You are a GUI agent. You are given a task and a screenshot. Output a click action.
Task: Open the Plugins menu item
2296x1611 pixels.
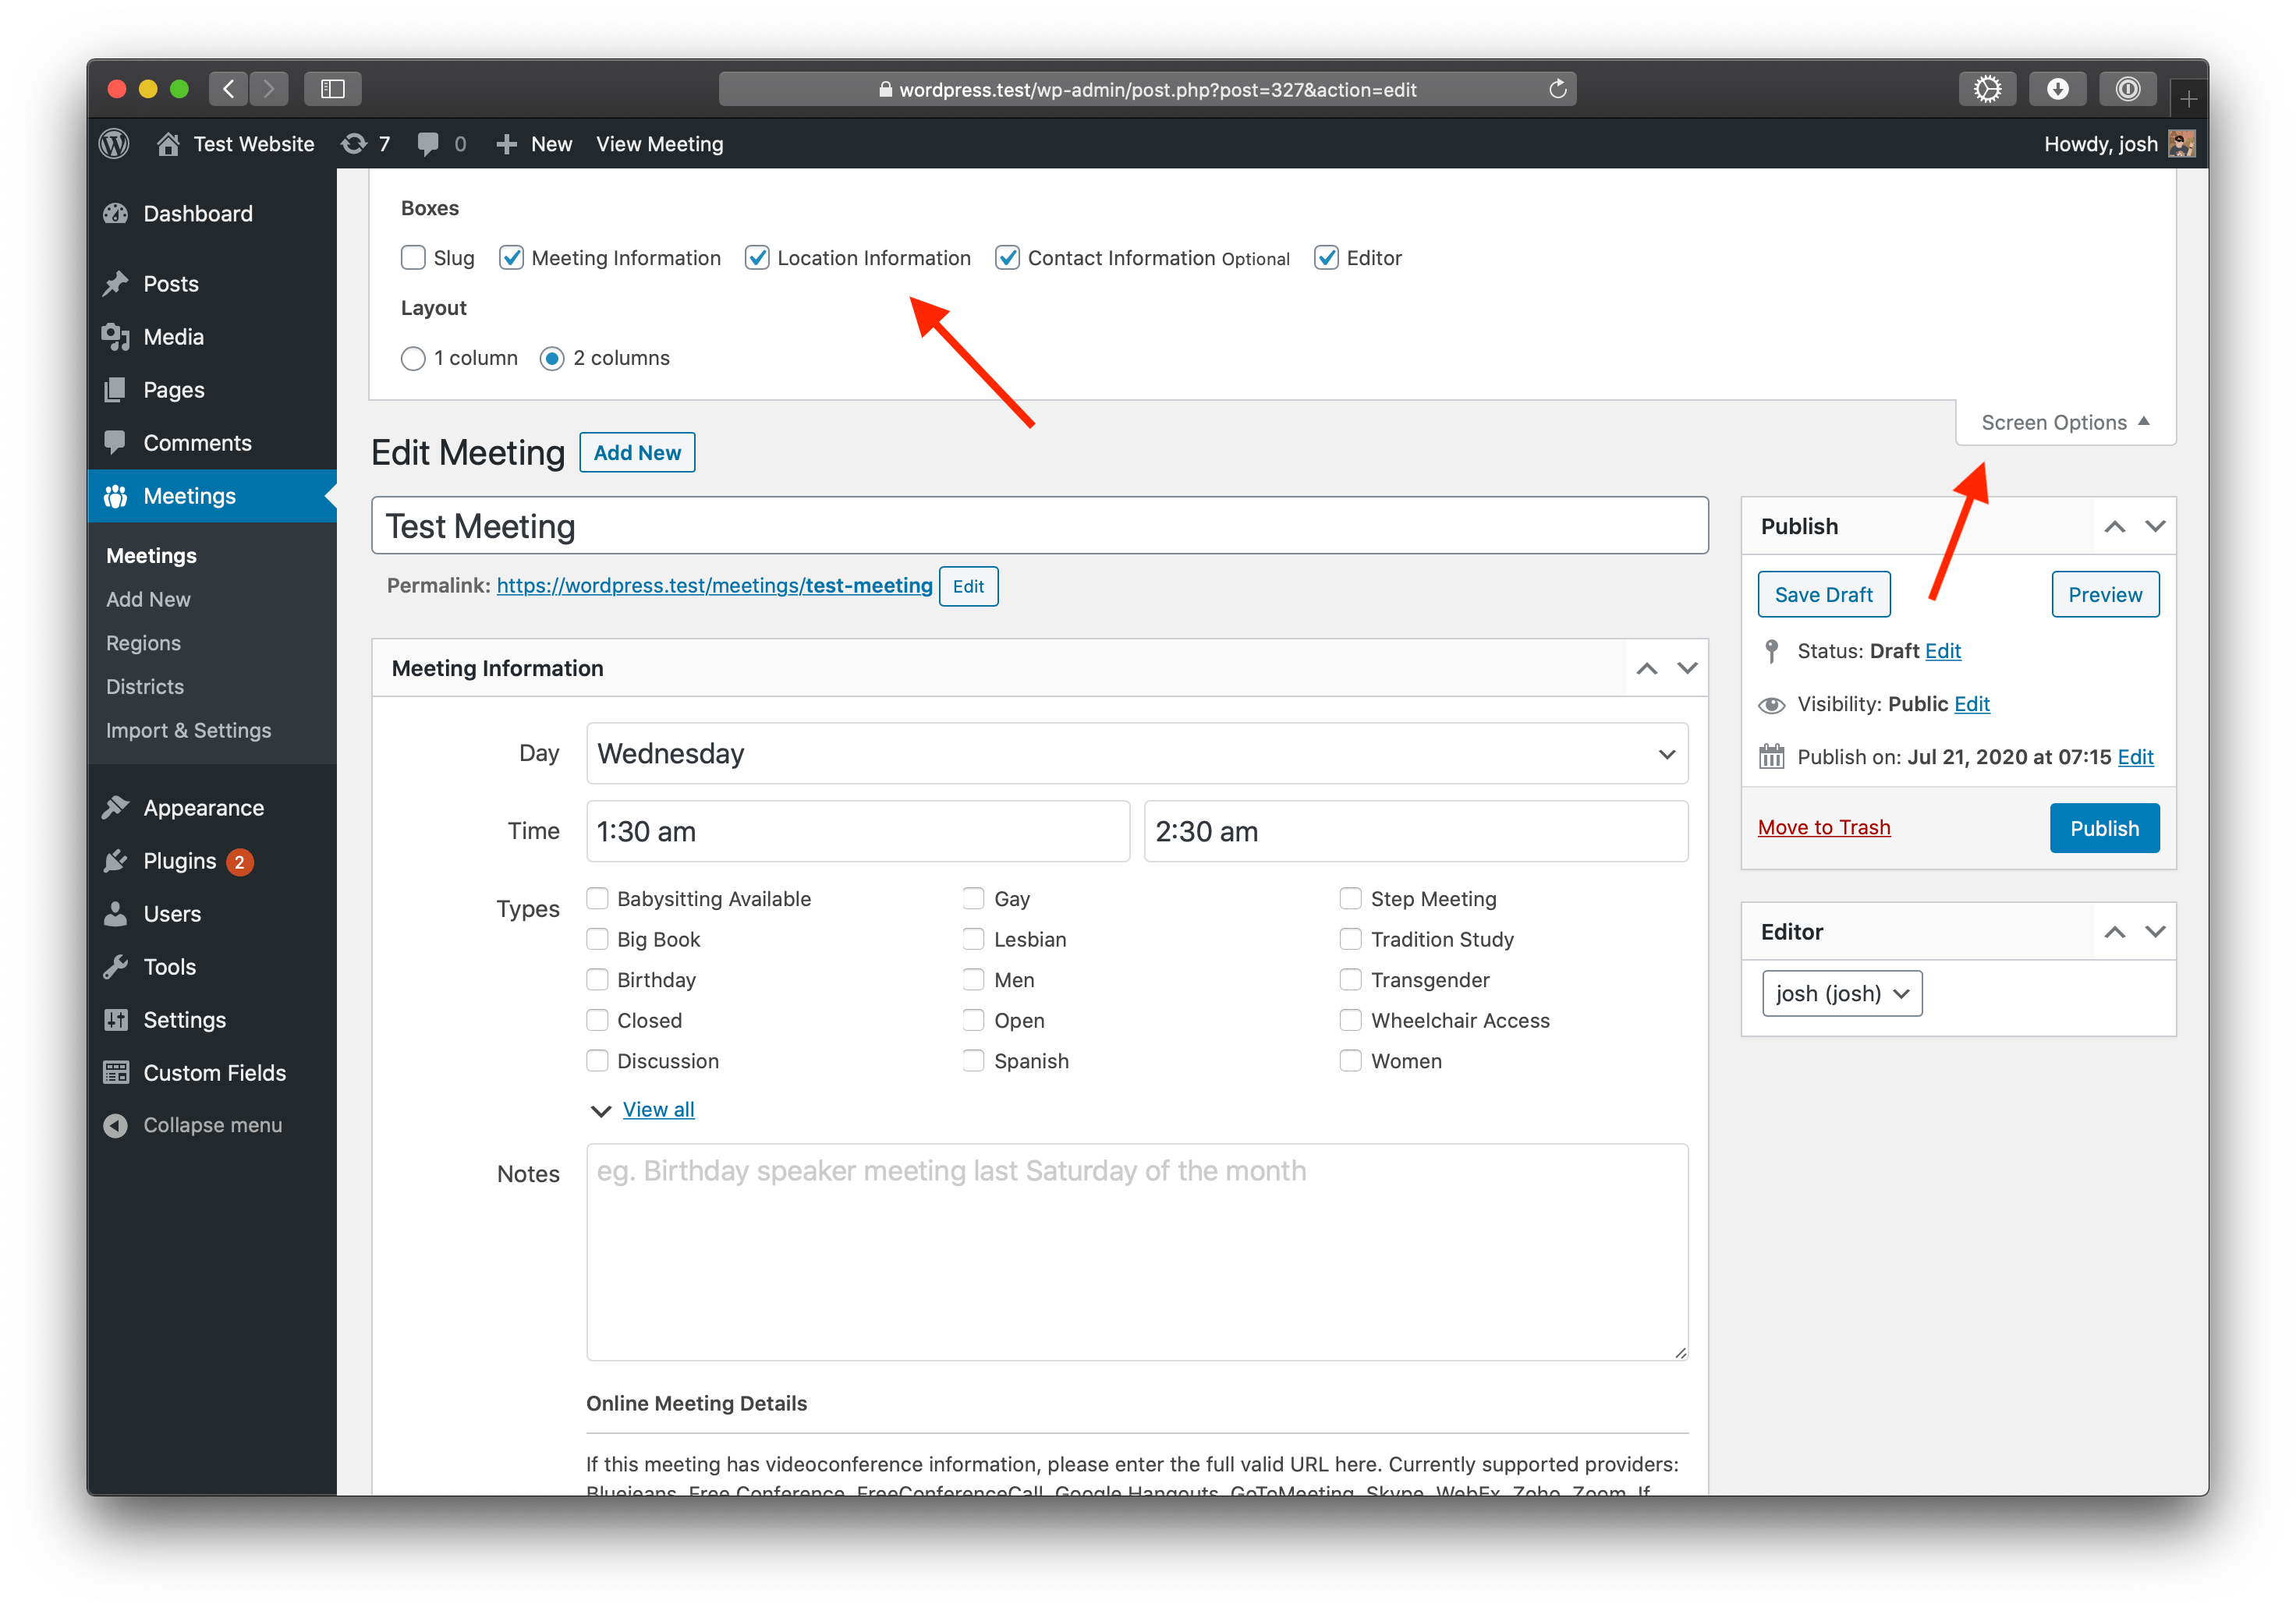[180, 861]
